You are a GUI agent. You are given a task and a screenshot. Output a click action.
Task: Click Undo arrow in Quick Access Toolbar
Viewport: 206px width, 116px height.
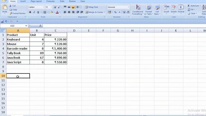(6, 21)
